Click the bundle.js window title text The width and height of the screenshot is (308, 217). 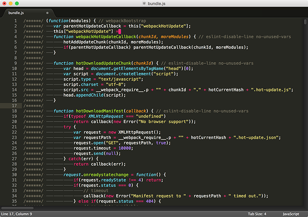(x=156, y=3)
